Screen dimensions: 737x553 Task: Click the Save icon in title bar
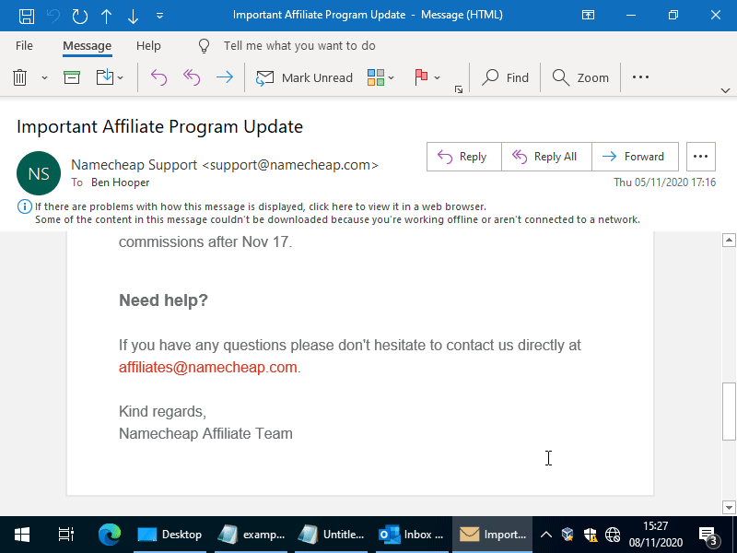(x=27, y=16)
